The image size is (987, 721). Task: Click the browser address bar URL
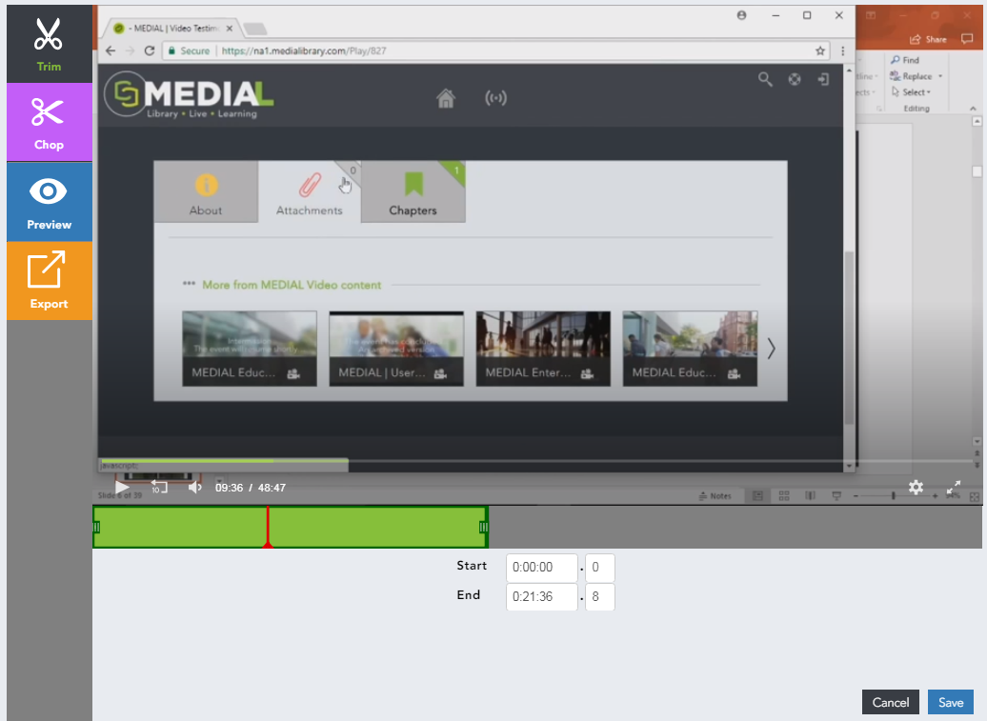(x=304, y=51)
